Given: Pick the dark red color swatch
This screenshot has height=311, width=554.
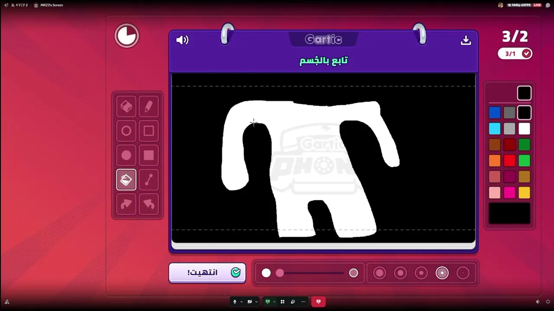Looking at the screenshot, I should (x=509, y=145).
